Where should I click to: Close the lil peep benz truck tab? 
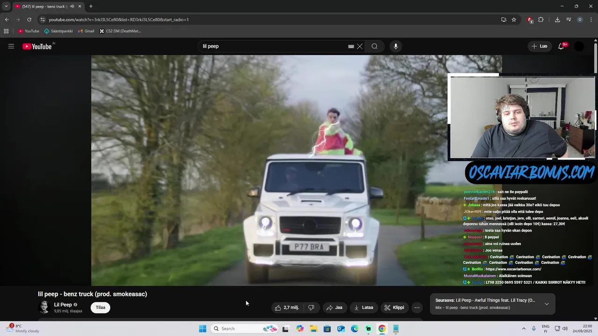[x=79, y=7]
